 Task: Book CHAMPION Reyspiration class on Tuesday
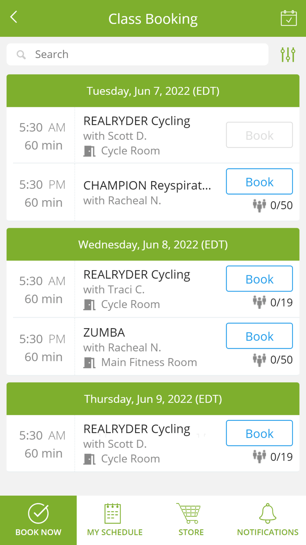[259, 181]
